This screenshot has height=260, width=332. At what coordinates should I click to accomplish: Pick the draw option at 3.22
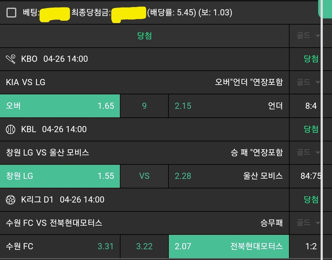coord(144,246)
